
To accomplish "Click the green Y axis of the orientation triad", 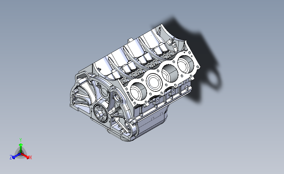I will 21,148.
